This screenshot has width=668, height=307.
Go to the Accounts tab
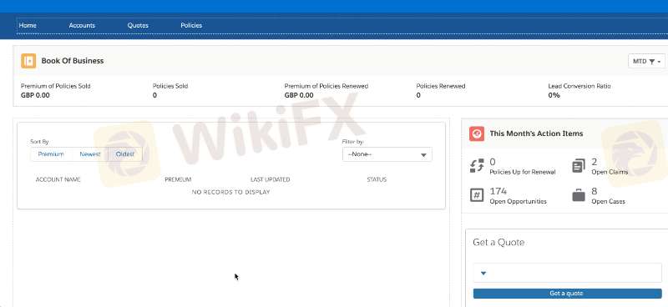(82, 26)
